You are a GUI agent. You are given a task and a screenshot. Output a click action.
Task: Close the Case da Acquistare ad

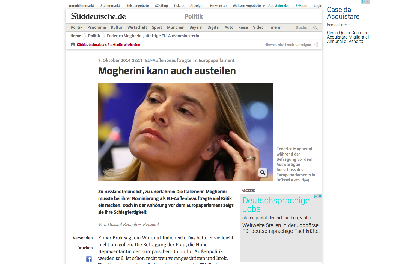tap(368, 2)
